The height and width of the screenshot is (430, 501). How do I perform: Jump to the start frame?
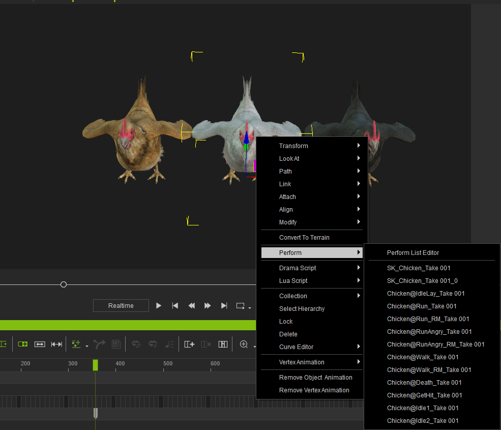pos(175,306)
